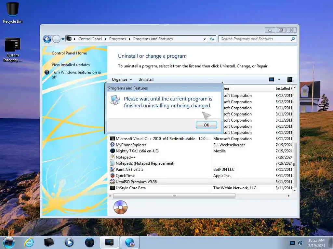Open the recent pages dropdown arrow
The image size is (333, 249).
click(x=63, y=39)
